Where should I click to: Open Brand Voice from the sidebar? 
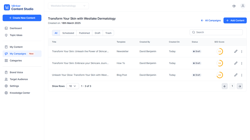22,72
